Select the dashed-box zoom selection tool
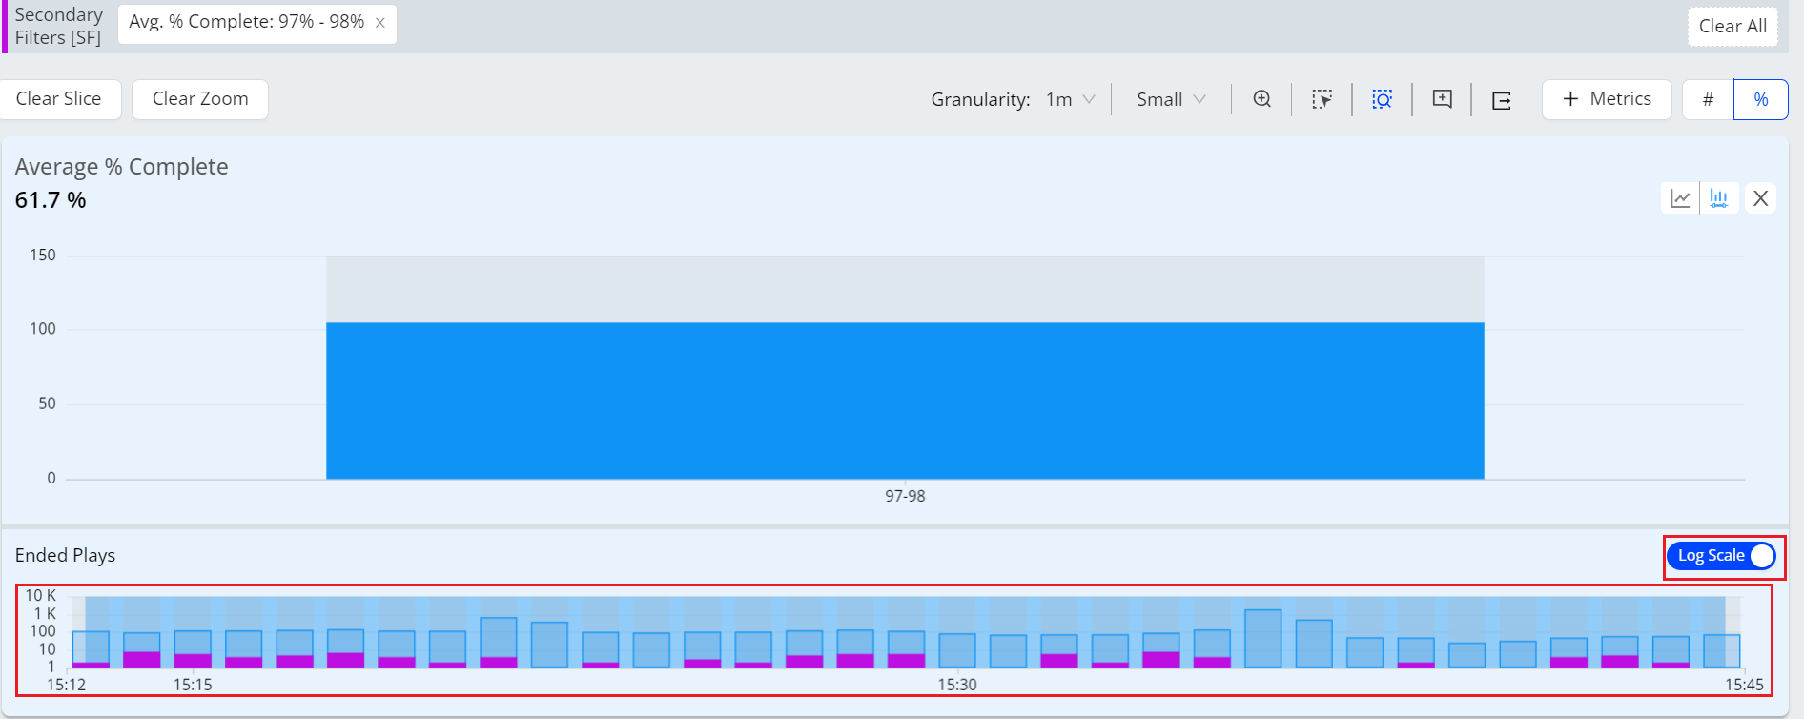This screenshot has height=719, width=1804. [1382, 99]
